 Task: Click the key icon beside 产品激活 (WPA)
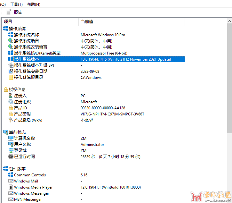[x=11, y=120]
